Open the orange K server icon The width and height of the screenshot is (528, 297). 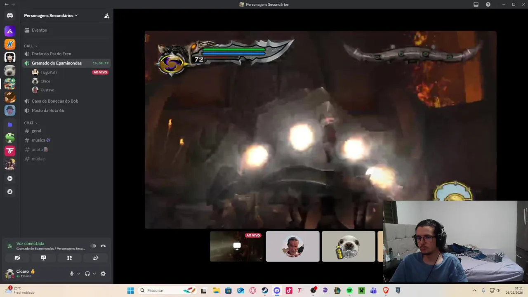(x=10, y=44)
